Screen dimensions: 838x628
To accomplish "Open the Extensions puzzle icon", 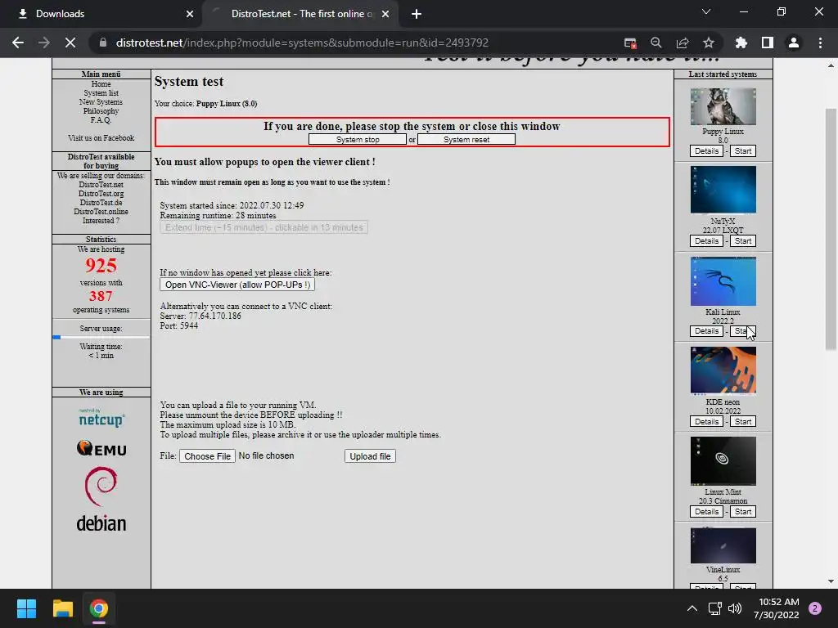I will 741,43.
